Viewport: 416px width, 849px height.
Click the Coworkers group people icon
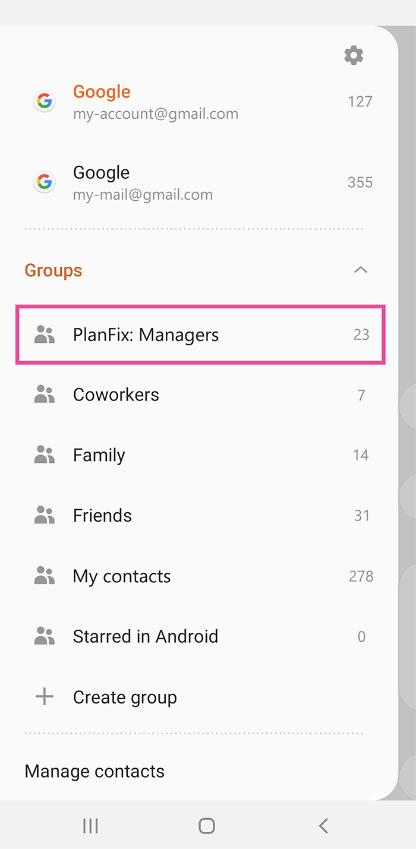pyautogui.click(x=45, y=394)
